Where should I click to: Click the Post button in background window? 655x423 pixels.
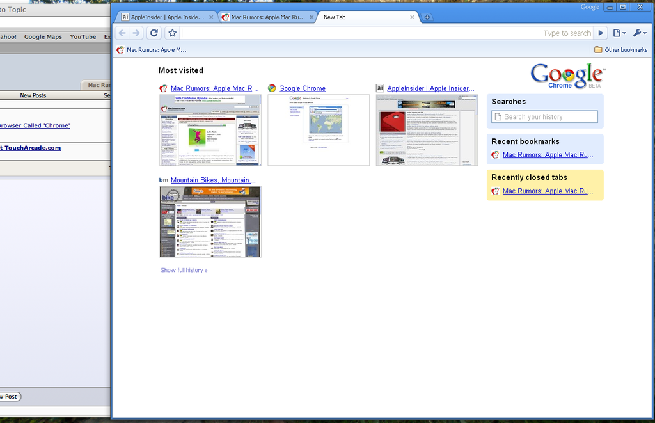pyautogui.click(x=10, y=397)
